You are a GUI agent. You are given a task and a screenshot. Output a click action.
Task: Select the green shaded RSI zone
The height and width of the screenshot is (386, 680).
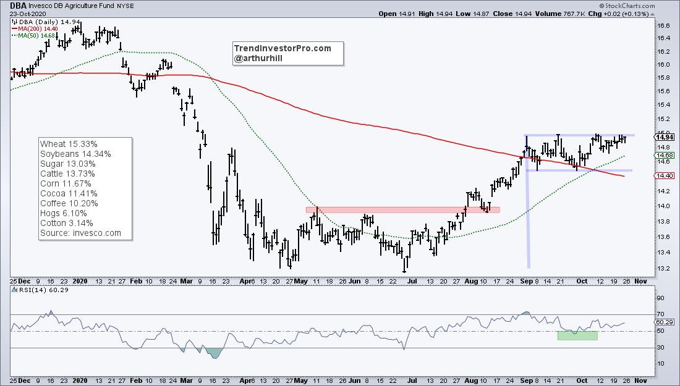click(577, 335)
